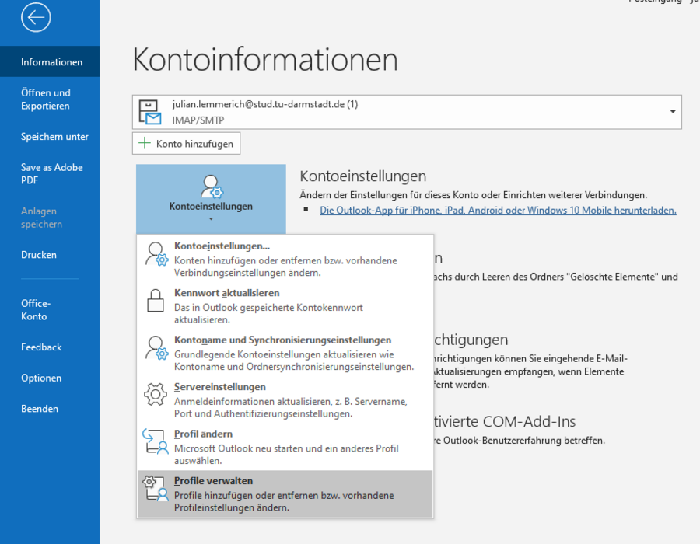
Task: Select Servereinstellungen from the menu
Action: pos(285,400)
